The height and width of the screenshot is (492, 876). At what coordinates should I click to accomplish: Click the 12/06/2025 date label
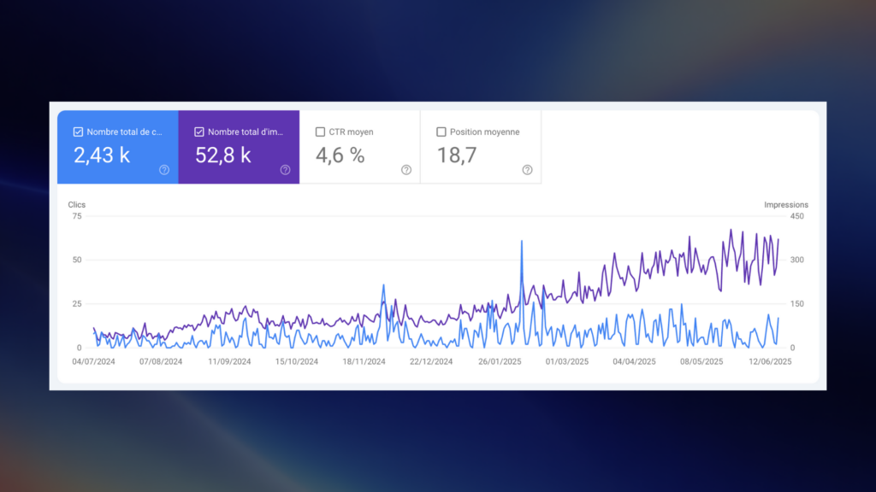pyautogui.click(x=770, y=361)
